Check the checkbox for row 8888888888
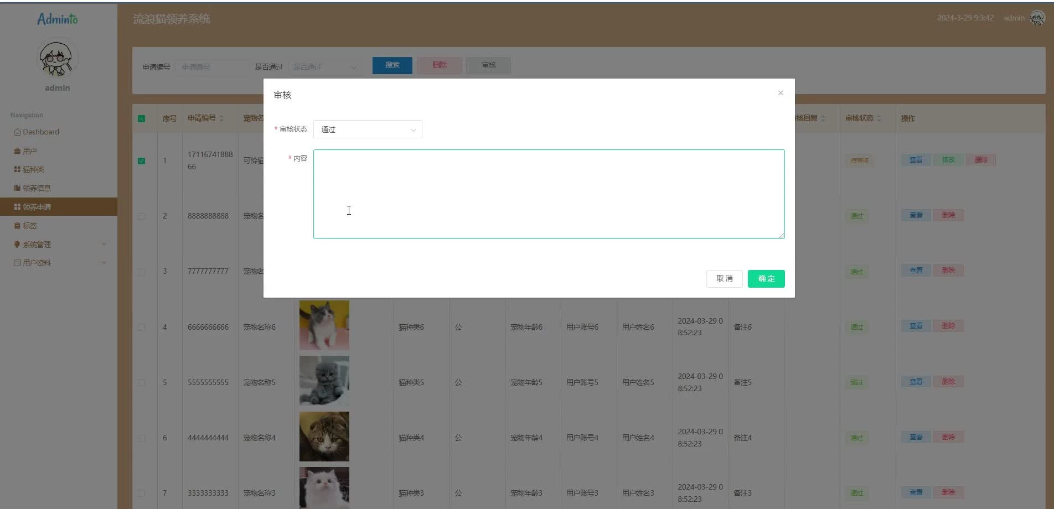The height and width of the screenshot is (509, 1054). click(142, 216)
